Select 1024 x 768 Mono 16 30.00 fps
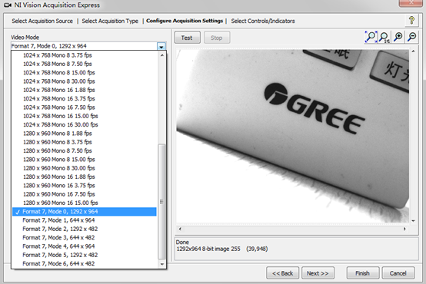The width and height of the screenshot is (426, 284). coord(85,125)
